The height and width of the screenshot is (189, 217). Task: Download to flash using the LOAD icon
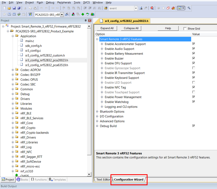[30, 14]
